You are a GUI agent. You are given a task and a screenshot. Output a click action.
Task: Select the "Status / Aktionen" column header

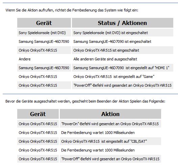123,23
